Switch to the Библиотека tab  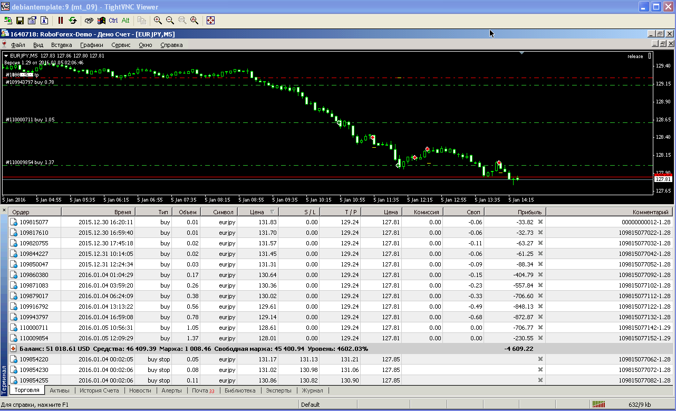(240, 391)
